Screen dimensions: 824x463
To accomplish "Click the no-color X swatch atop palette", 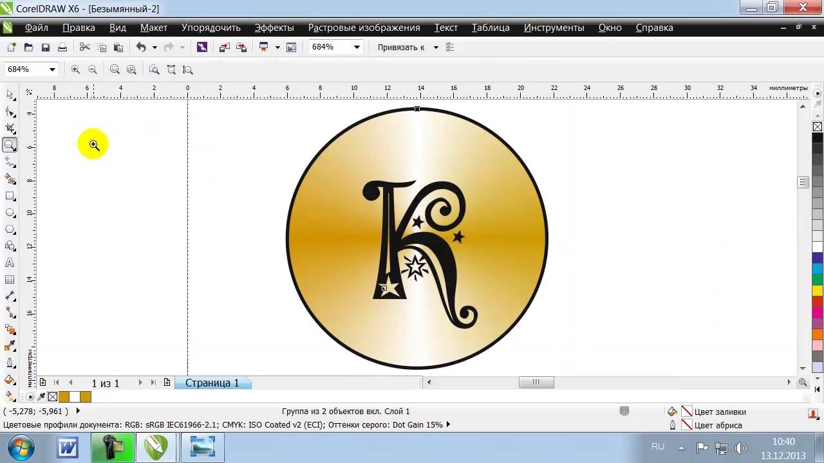I will coord(818,127).
